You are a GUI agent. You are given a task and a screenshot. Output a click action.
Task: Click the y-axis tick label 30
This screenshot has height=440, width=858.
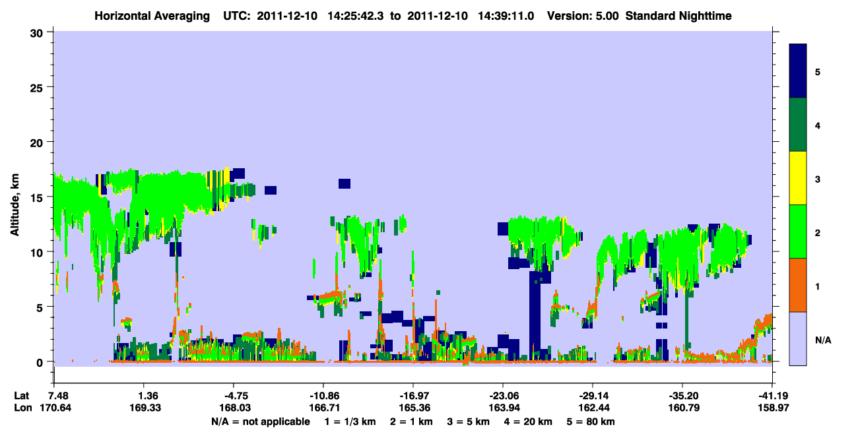click(x=38, y=32)
